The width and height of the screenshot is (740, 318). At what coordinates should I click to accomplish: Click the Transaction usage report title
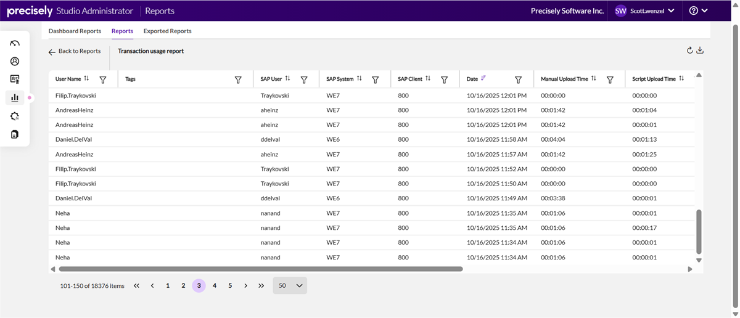[151, 51]
